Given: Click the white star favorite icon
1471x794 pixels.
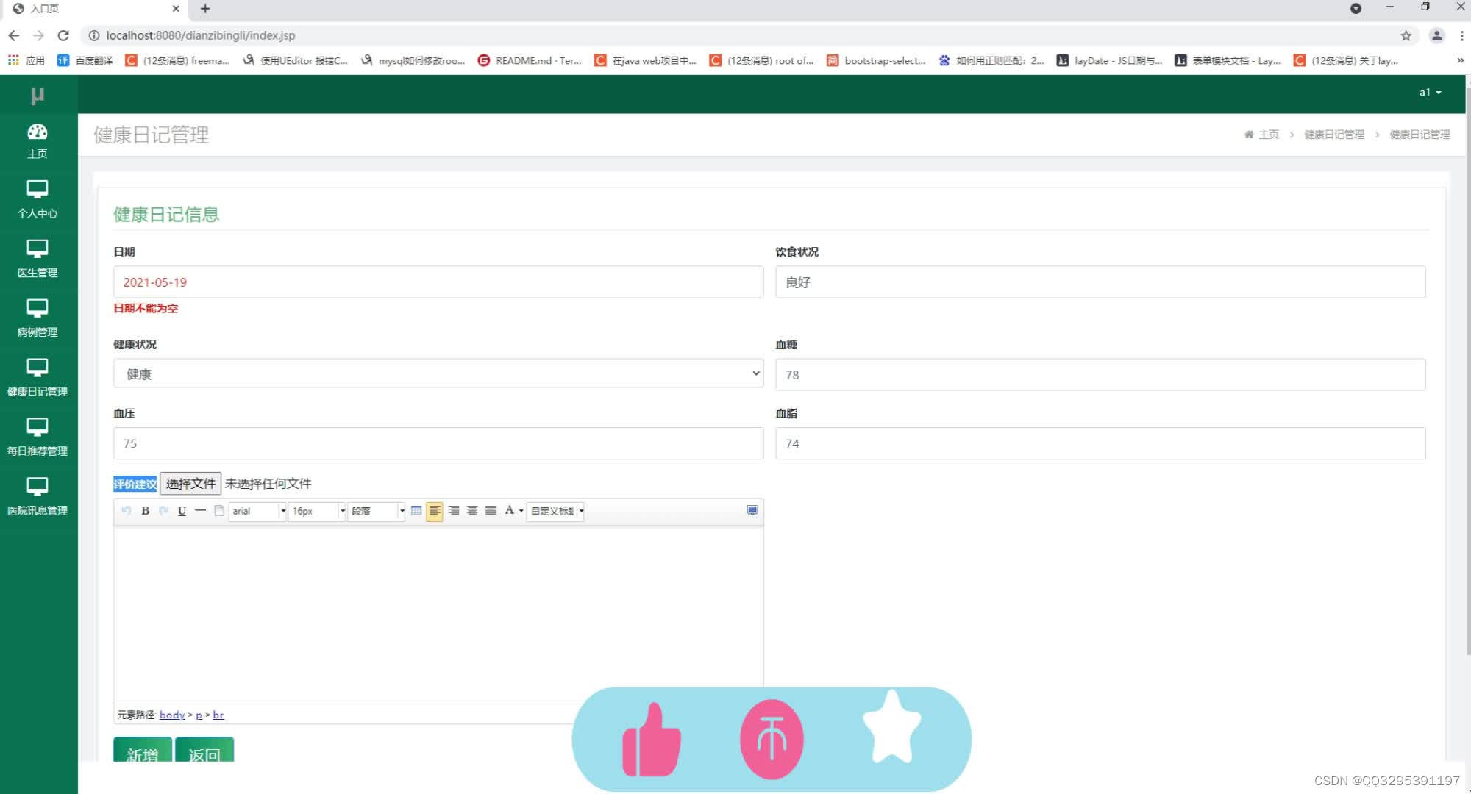Looking at the screenshot, I should [x=891, y=728].
